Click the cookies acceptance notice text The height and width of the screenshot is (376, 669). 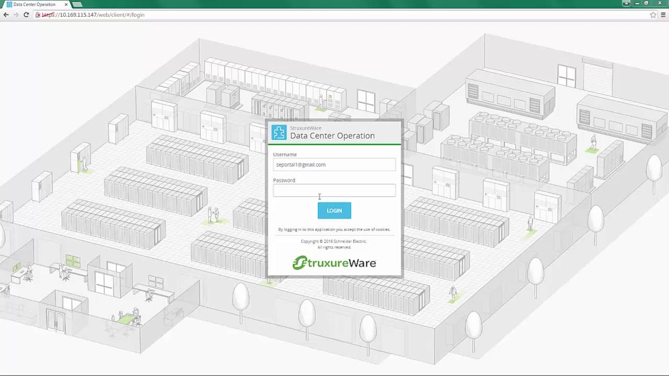pos(334,229)
